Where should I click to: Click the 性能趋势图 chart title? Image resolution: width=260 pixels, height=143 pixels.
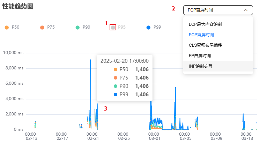click(18, 6)
